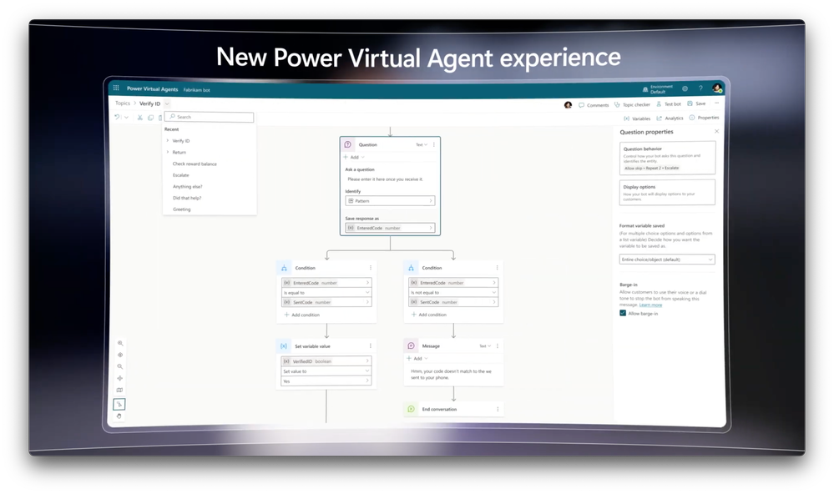
Task: Open the help question mark icon
Action: 700,88
